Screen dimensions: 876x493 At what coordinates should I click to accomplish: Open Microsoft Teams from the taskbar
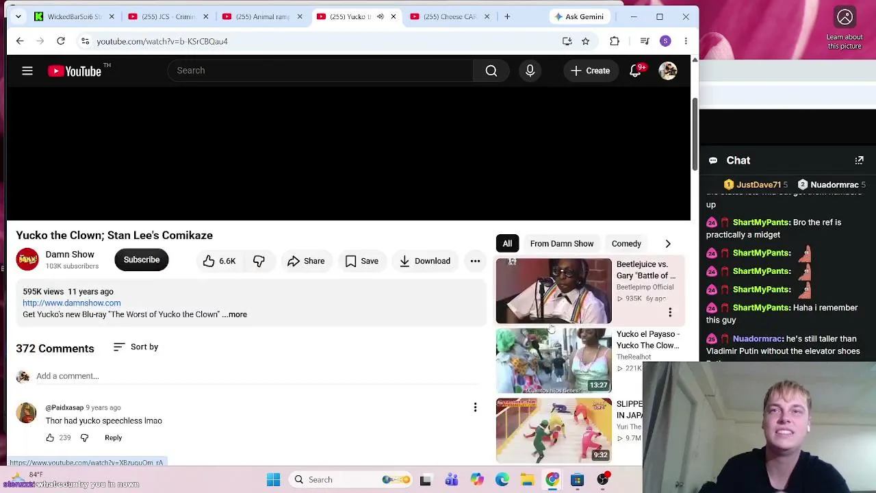pyautogui.click(x=452, y=479)
